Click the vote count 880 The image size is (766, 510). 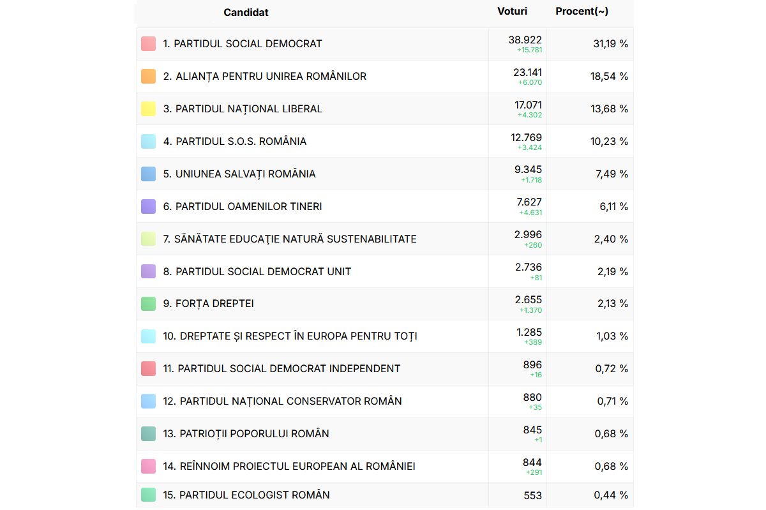532,397
